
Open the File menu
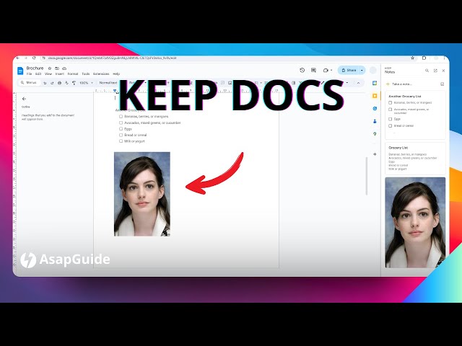[x=29, y=74]
